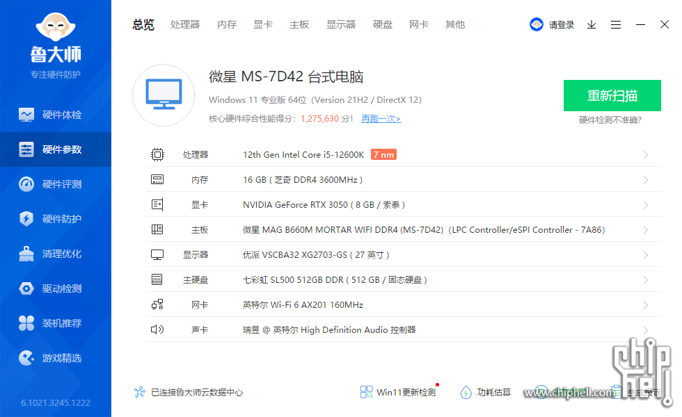Viewport: 682px width, 417px height.
Task: Open 硬件防护 in the sidebar
Action: 56,219
